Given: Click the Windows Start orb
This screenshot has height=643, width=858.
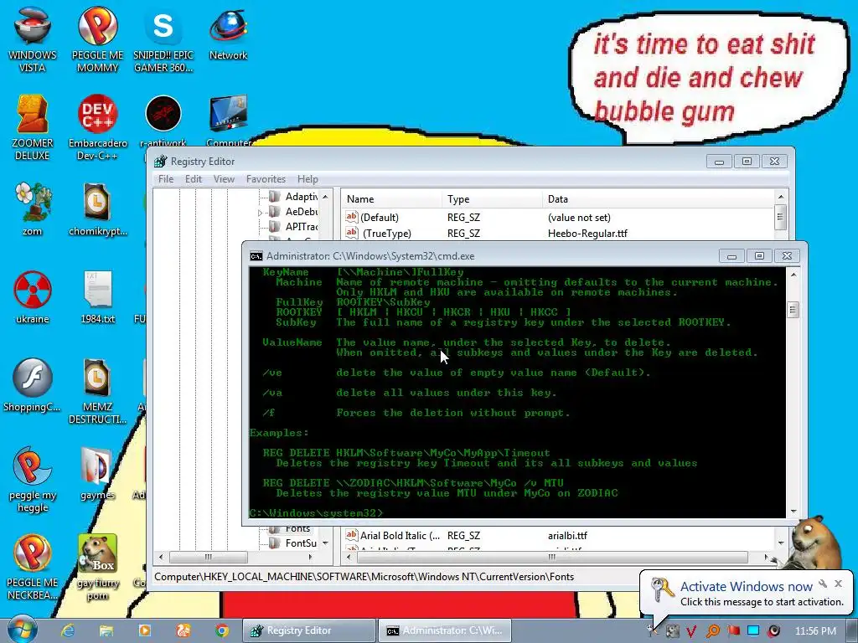Looking at the screenshot, I should 23,630.
